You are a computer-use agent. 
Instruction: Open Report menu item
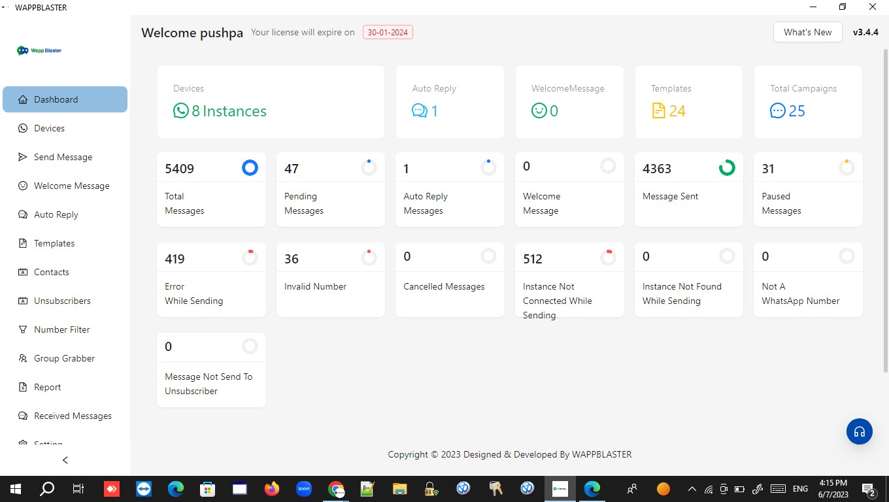pos(65,387)
